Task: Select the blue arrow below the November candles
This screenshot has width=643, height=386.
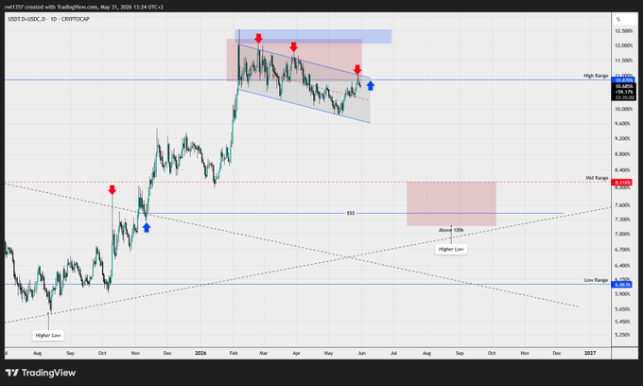Action: pos(147,228)
